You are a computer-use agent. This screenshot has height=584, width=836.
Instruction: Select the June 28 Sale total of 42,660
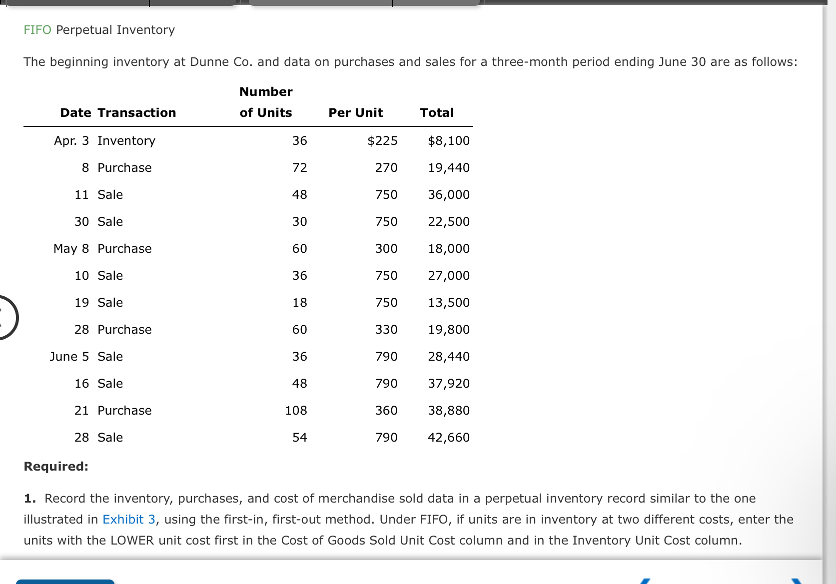click(x=448, y=437)
